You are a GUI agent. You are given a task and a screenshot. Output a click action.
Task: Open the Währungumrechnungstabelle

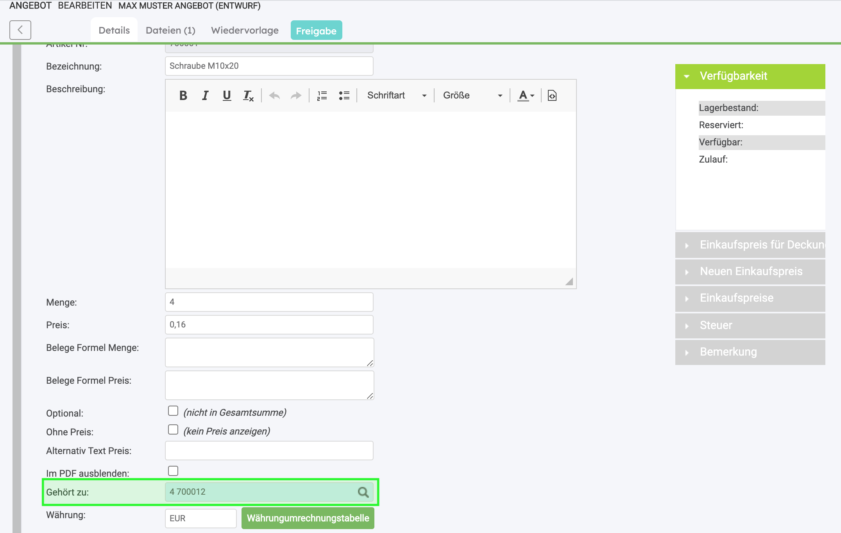pos(308,518)
